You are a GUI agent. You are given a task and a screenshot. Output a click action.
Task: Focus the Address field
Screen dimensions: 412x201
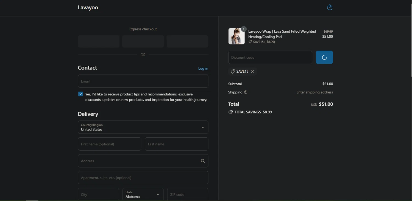click(143, 161)
